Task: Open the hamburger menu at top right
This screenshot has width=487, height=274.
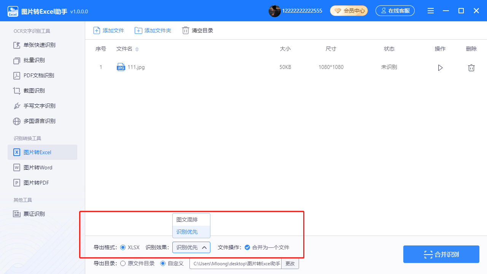Action: tap(431, 11)
